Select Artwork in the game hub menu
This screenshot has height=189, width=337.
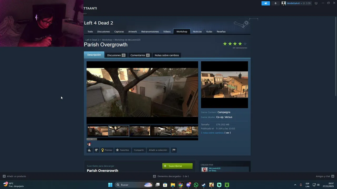(x=132, y=31)
